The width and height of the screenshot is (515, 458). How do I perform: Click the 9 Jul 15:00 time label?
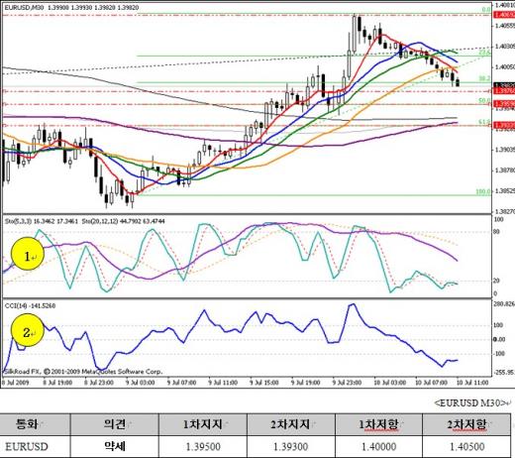(264, 383)
